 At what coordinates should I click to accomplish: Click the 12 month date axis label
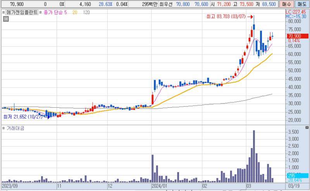[x=110, y=186]
